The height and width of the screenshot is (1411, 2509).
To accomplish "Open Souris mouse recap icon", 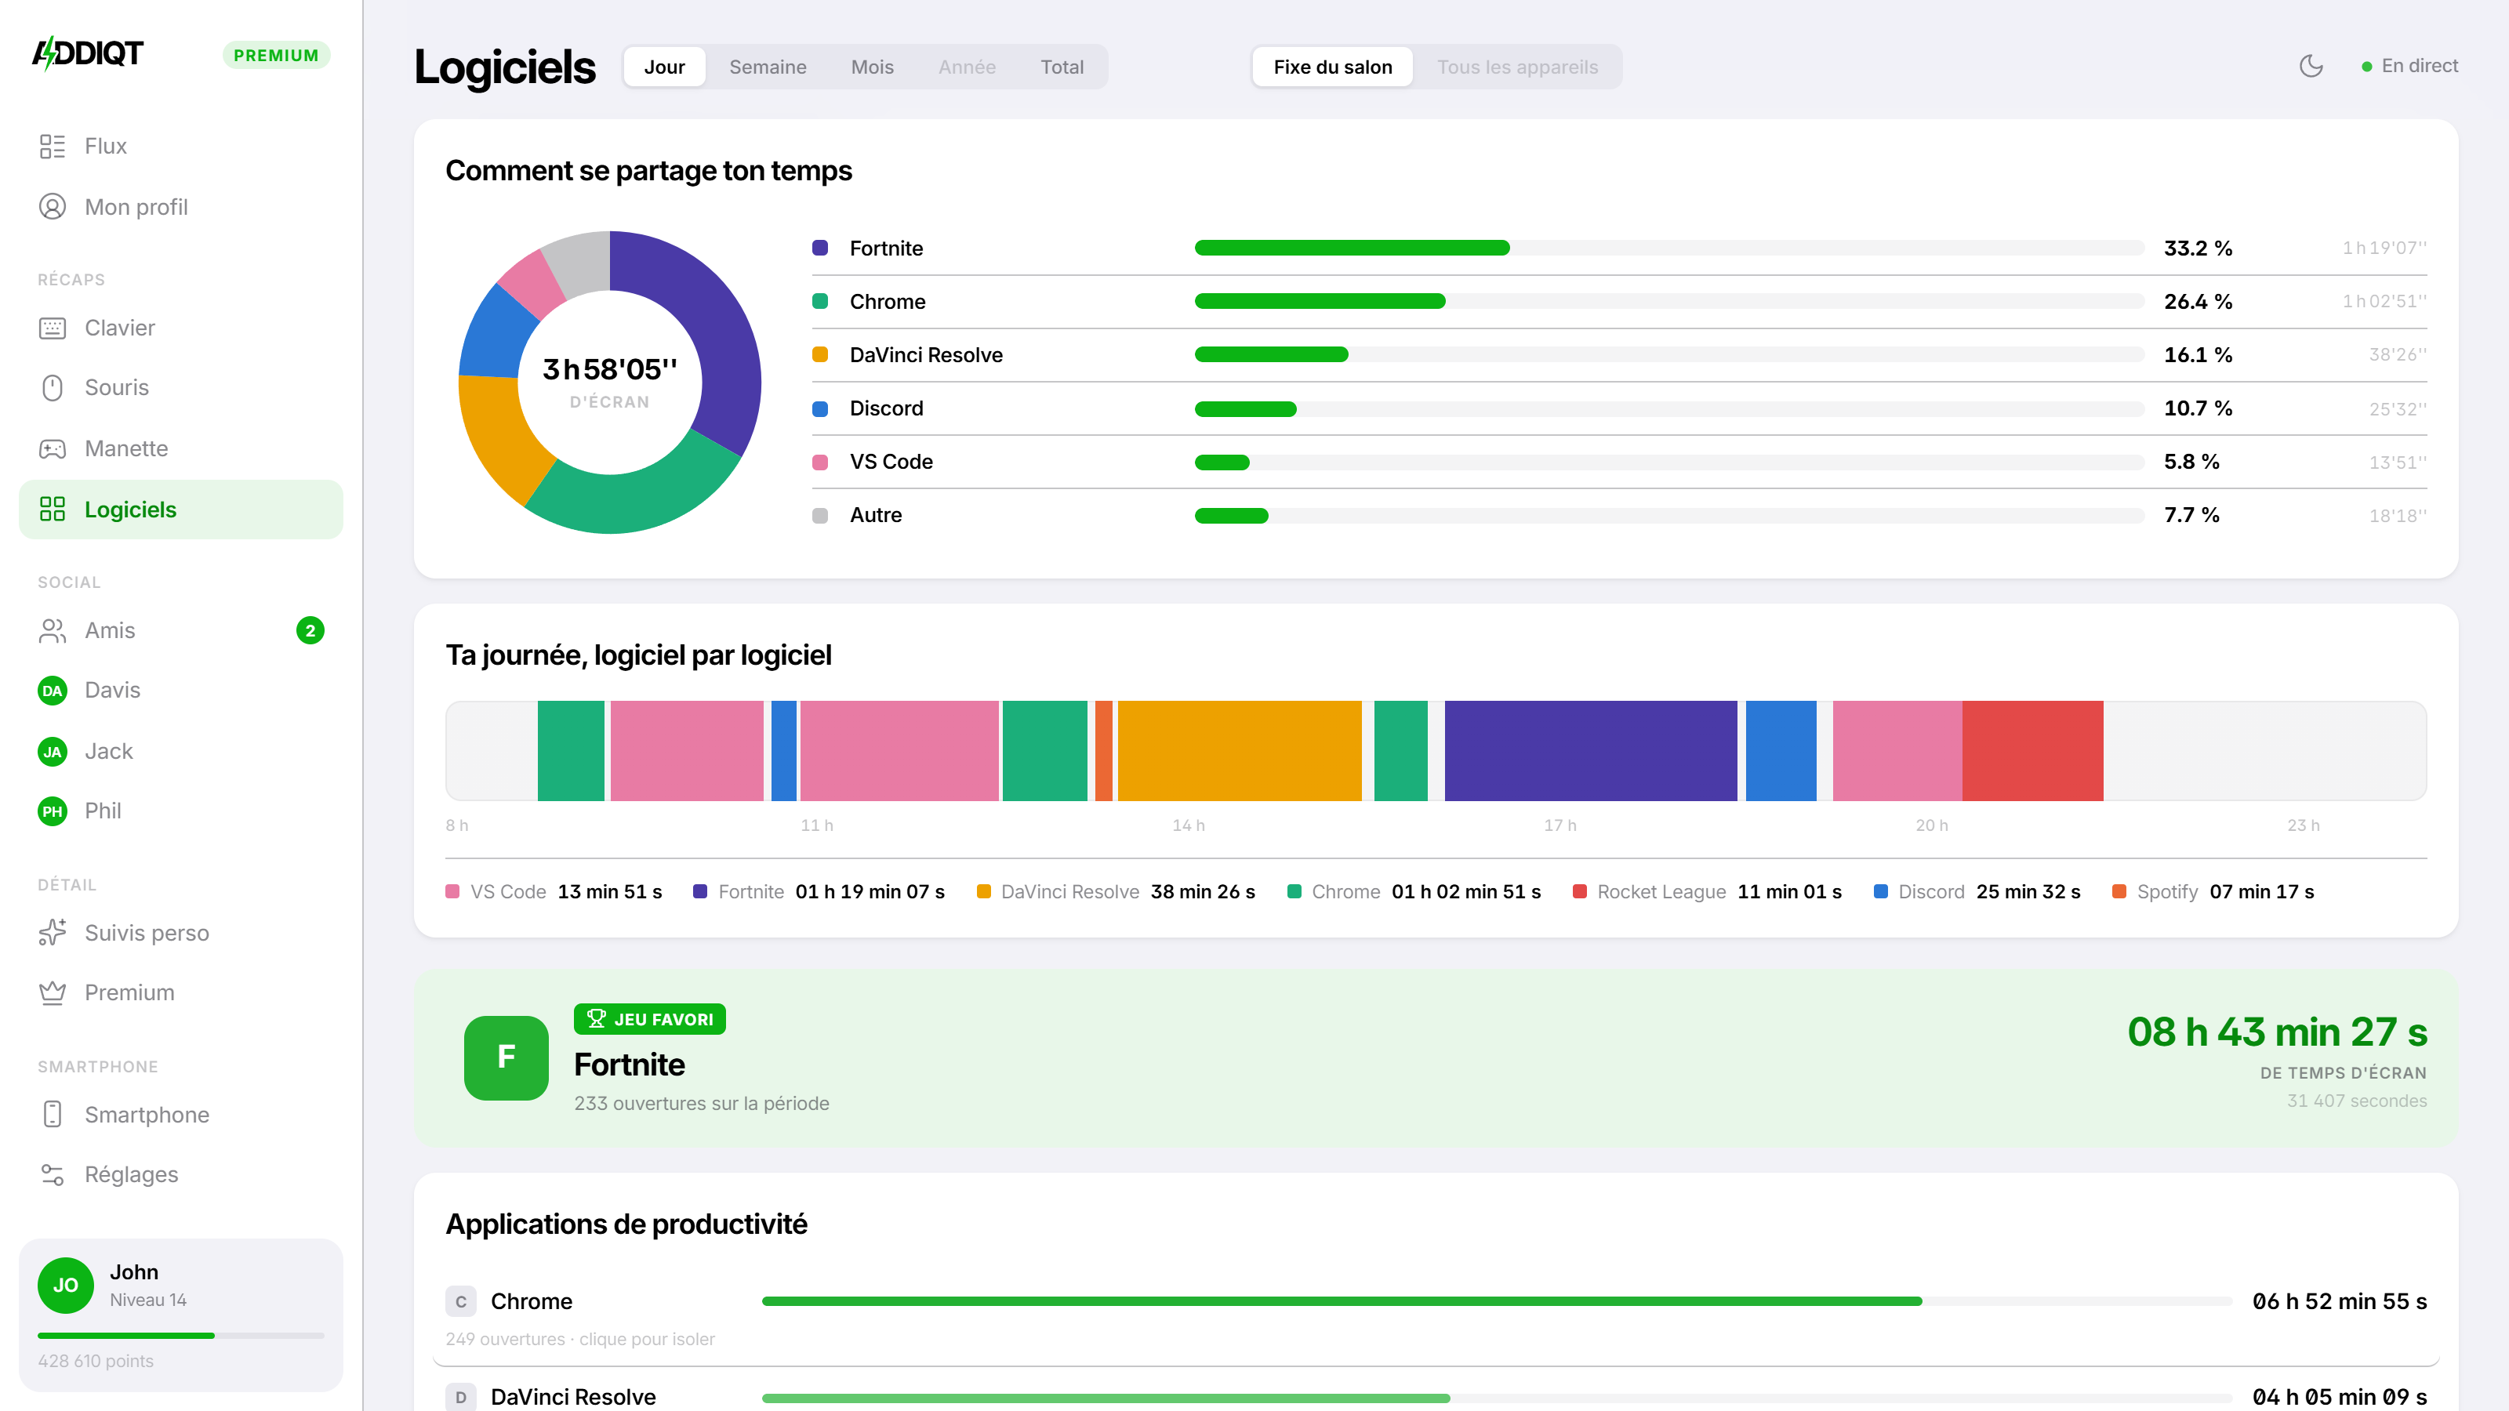I will pyautogui.click(x=53, y=387).
